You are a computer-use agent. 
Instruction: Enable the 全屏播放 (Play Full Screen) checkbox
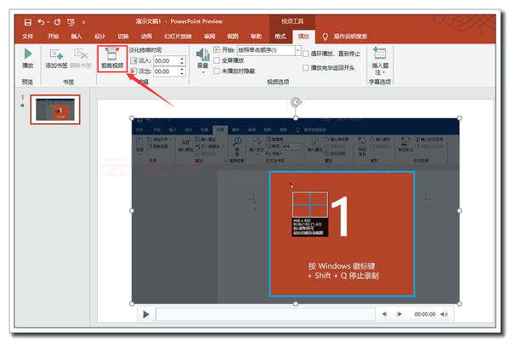click(x=217, y=60)
